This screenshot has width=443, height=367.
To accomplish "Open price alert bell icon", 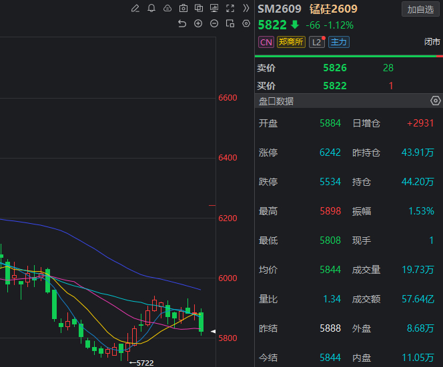I will tap(151, 8).
